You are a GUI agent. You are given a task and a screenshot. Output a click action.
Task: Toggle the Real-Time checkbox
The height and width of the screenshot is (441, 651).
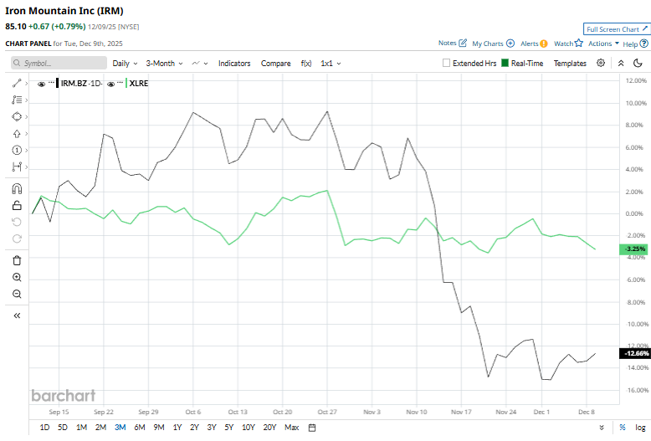(x=505, y=63)
